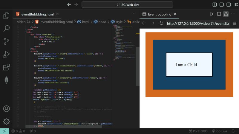
Task: Go back in the preview browser
Action: pyautogui.click(x=144, y=23)
